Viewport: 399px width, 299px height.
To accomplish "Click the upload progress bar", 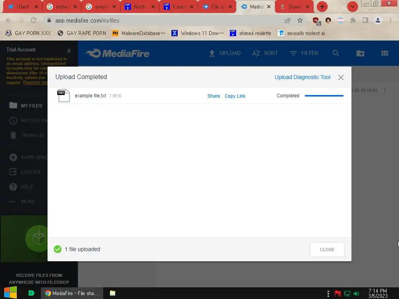I will [324, 96].
